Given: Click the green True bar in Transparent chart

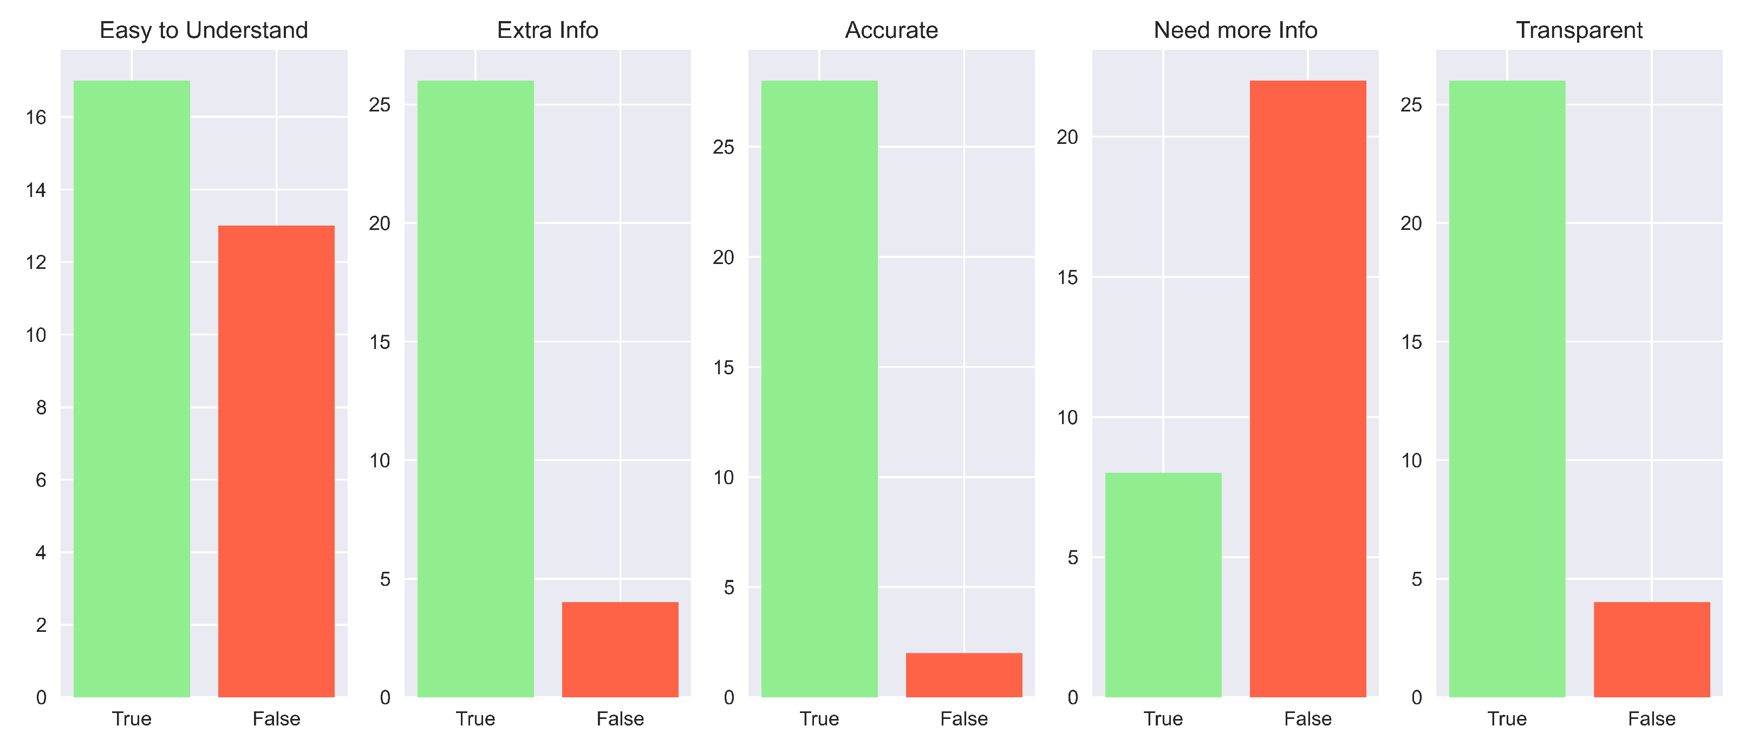Looking at the screenshot, I should coord(1507,388).
